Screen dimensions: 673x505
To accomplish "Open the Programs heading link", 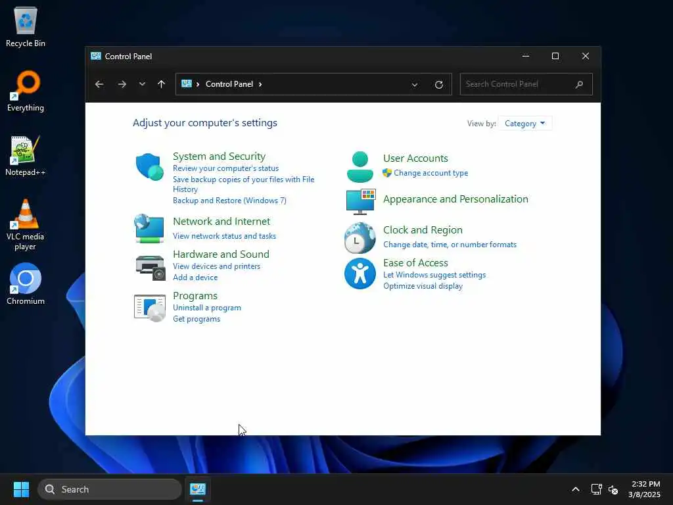I will [x=195, y=296].
